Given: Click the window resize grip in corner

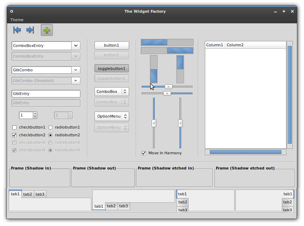Looking at the screenshot, I should 294,216.
